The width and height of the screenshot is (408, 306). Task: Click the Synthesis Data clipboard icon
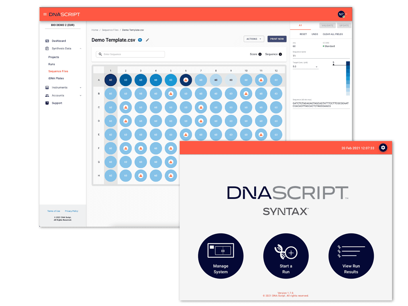(47, 48)
